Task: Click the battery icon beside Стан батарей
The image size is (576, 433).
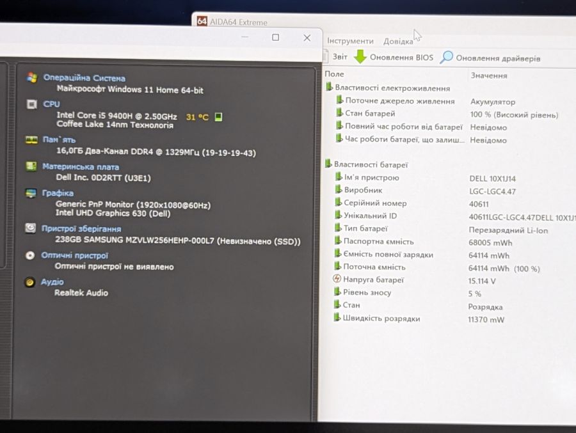Action: point(340,113)
